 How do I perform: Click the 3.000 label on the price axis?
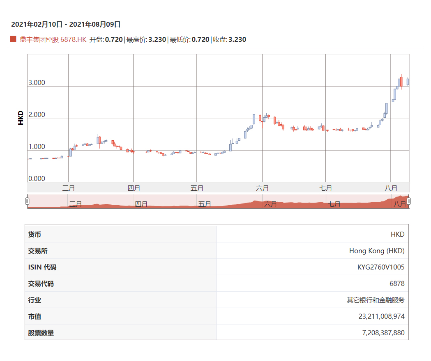(37, 83)
